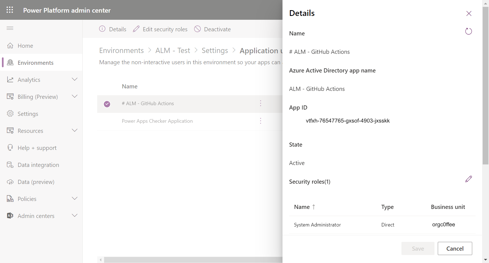489x263 pixels.
Task: Open Data integration from the sidebar
Action: 38,165
